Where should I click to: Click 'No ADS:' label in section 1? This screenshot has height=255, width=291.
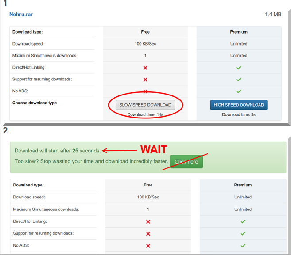tap(20, 91)
